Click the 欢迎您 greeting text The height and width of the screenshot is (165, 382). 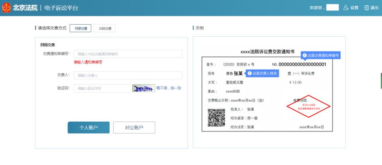tap(317, 8)
